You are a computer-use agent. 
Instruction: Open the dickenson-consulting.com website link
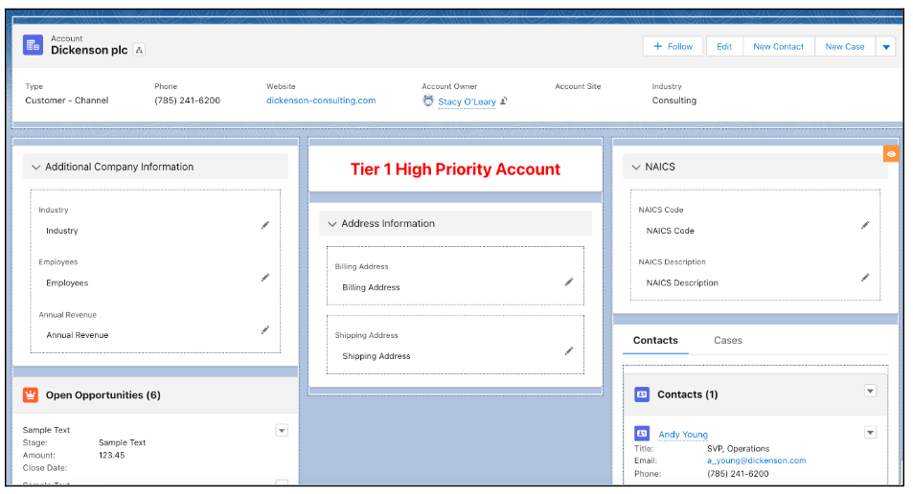[321, 101]
